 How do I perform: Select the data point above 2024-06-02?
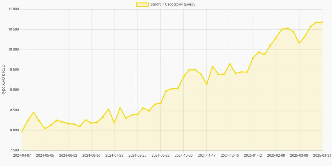point(68,123)
